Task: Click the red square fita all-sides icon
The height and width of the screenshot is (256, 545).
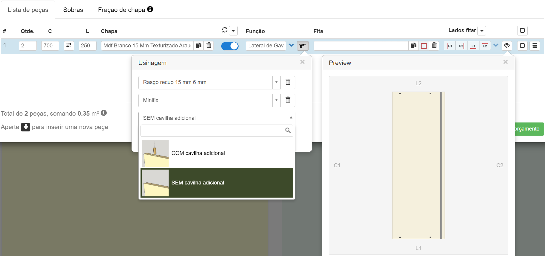Action: click(x=424, y=46)
